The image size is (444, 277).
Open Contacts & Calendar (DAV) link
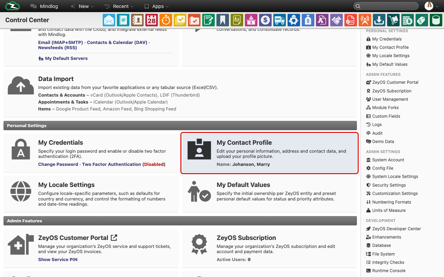click(x=117, y=42)
